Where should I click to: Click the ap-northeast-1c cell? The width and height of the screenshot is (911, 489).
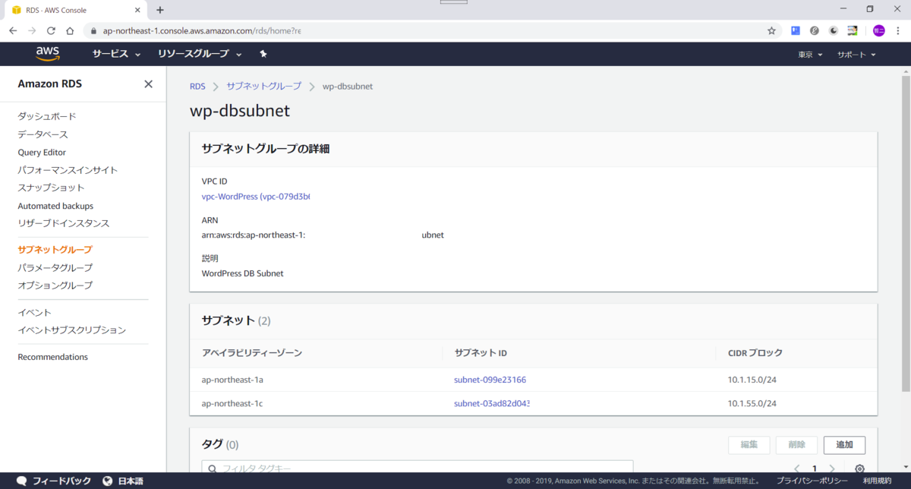232,403
